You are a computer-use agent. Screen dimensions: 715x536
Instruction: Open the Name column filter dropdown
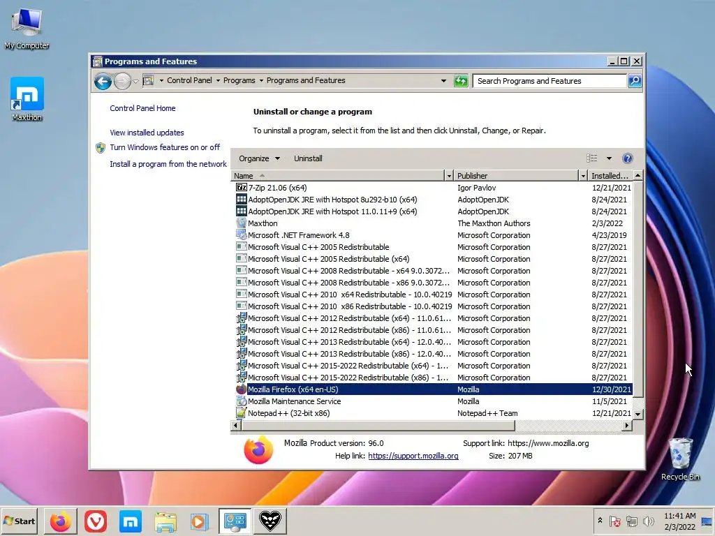tap(449, 176)
